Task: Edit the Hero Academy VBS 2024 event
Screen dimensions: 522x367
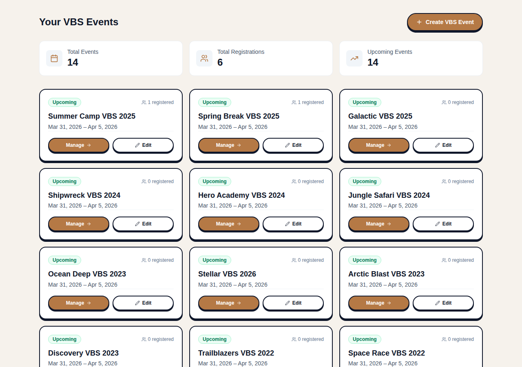Action: [x=293, y=224]
